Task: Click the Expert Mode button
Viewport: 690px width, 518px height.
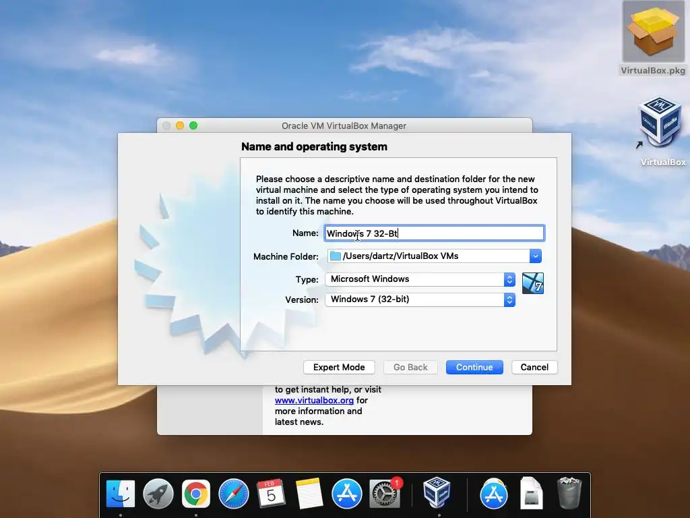Action: click(339, 368)
